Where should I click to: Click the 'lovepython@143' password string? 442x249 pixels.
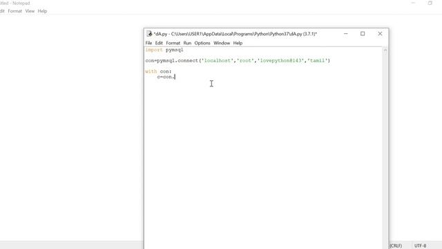tap(281, 60)
